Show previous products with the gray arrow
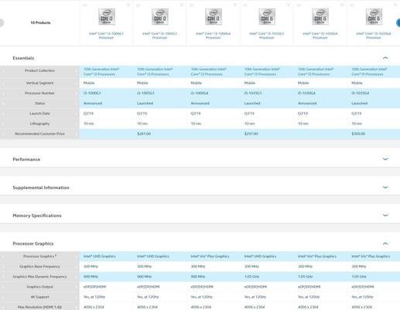400x310 pixels. [2, 22]
